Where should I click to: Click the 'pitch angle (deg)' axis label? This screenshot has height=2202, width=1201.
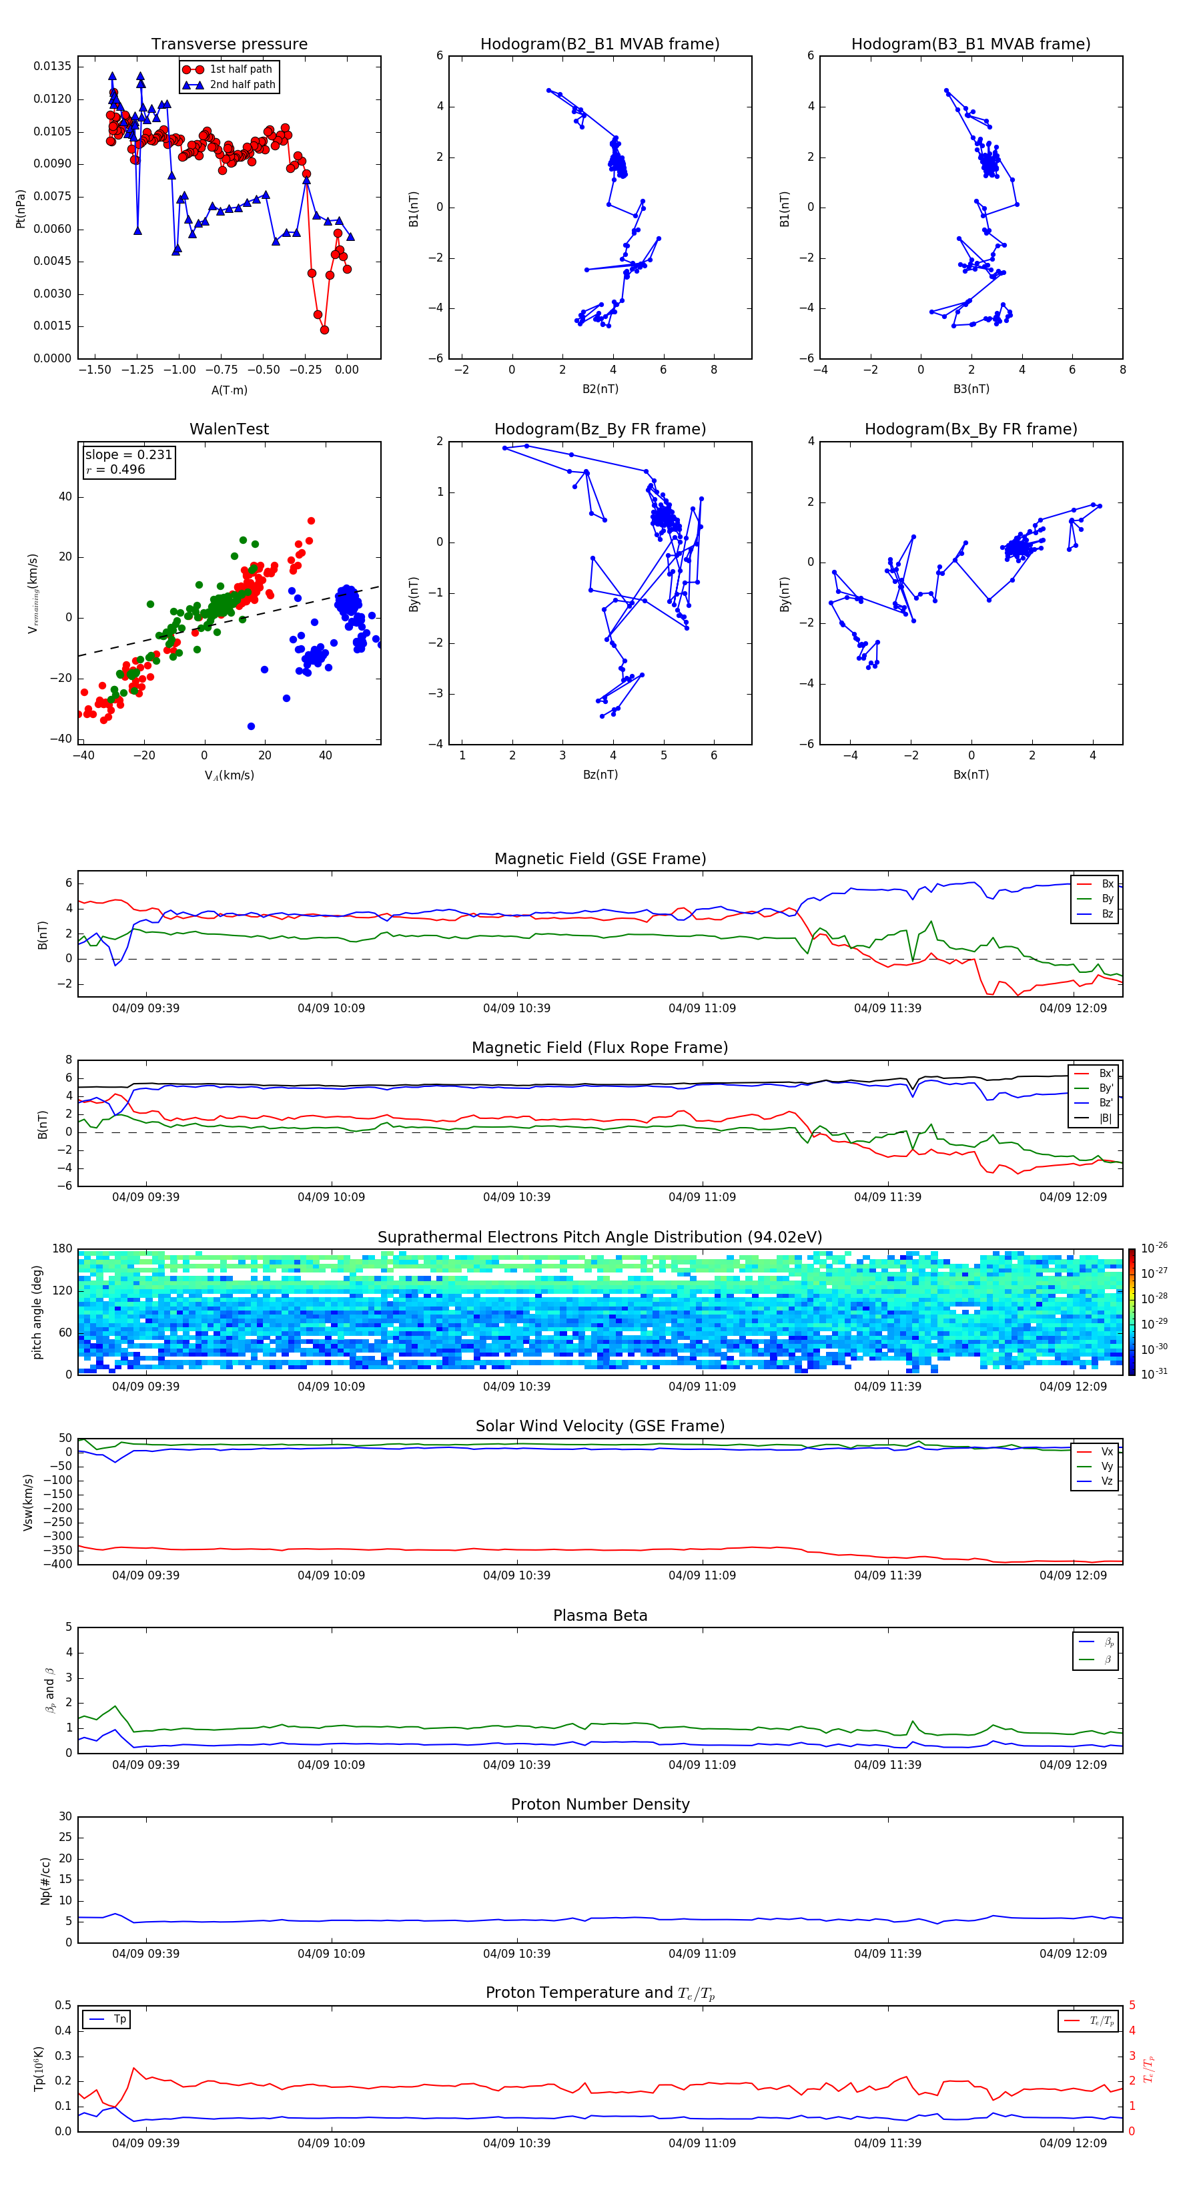point(37,1312)
